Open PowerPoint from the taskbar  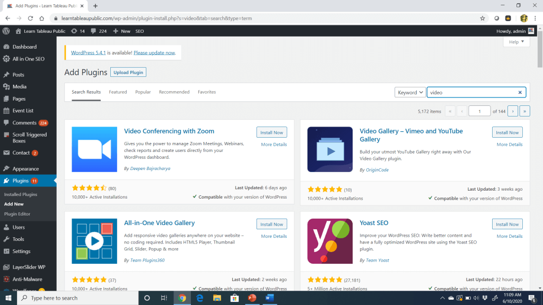point(252,298)
